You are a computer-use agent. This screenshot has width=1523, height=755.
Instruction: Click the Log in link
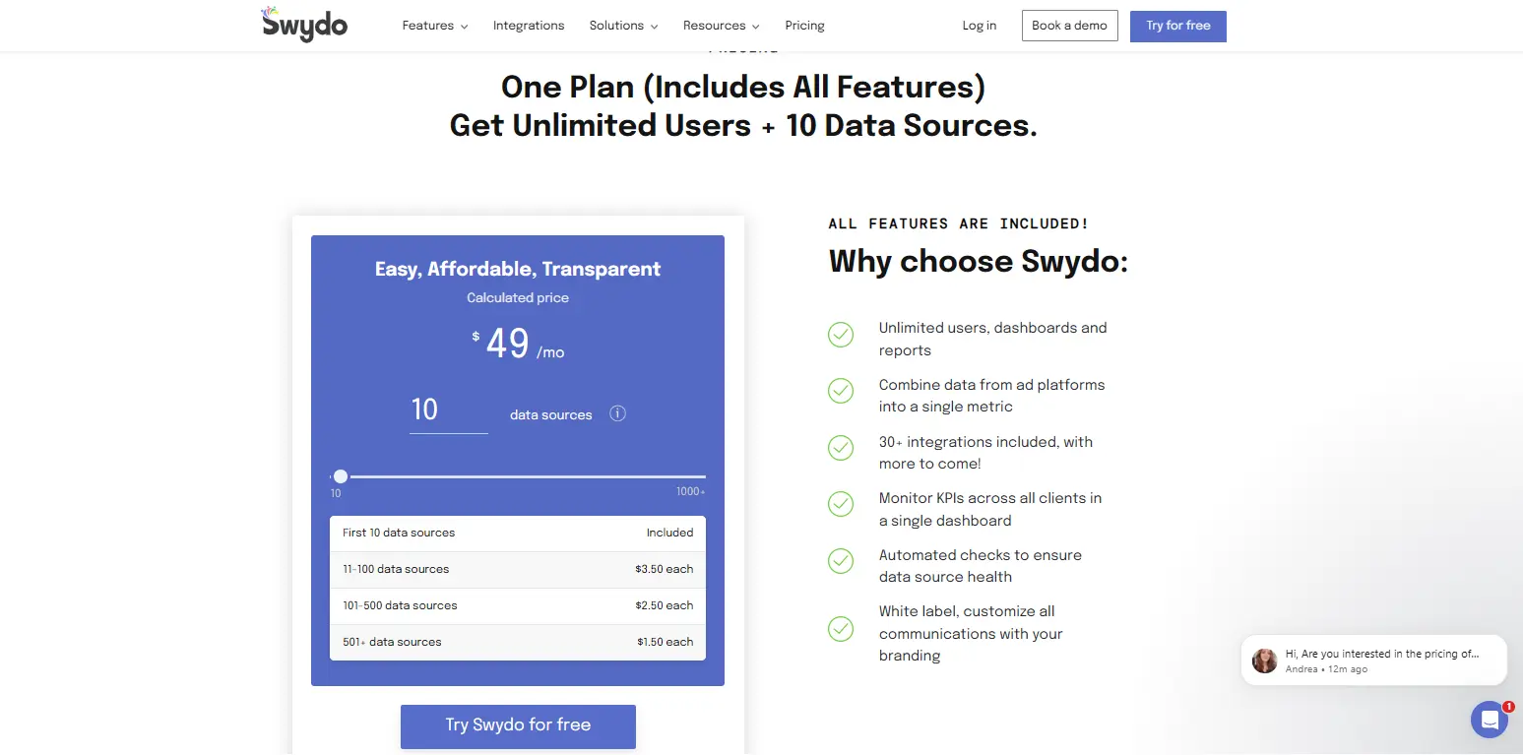(979, 26)
